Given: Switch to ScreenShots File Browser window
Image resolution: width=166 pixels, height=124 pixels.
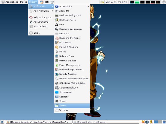Looking at the screenshot, I should point(106,122).
